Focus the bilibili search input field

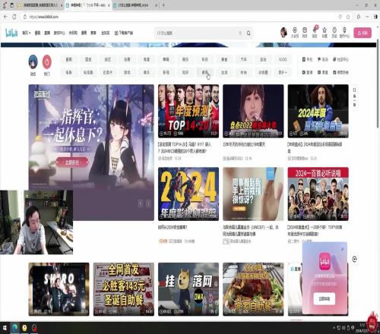pyautogui.click(x=198, y=33)
